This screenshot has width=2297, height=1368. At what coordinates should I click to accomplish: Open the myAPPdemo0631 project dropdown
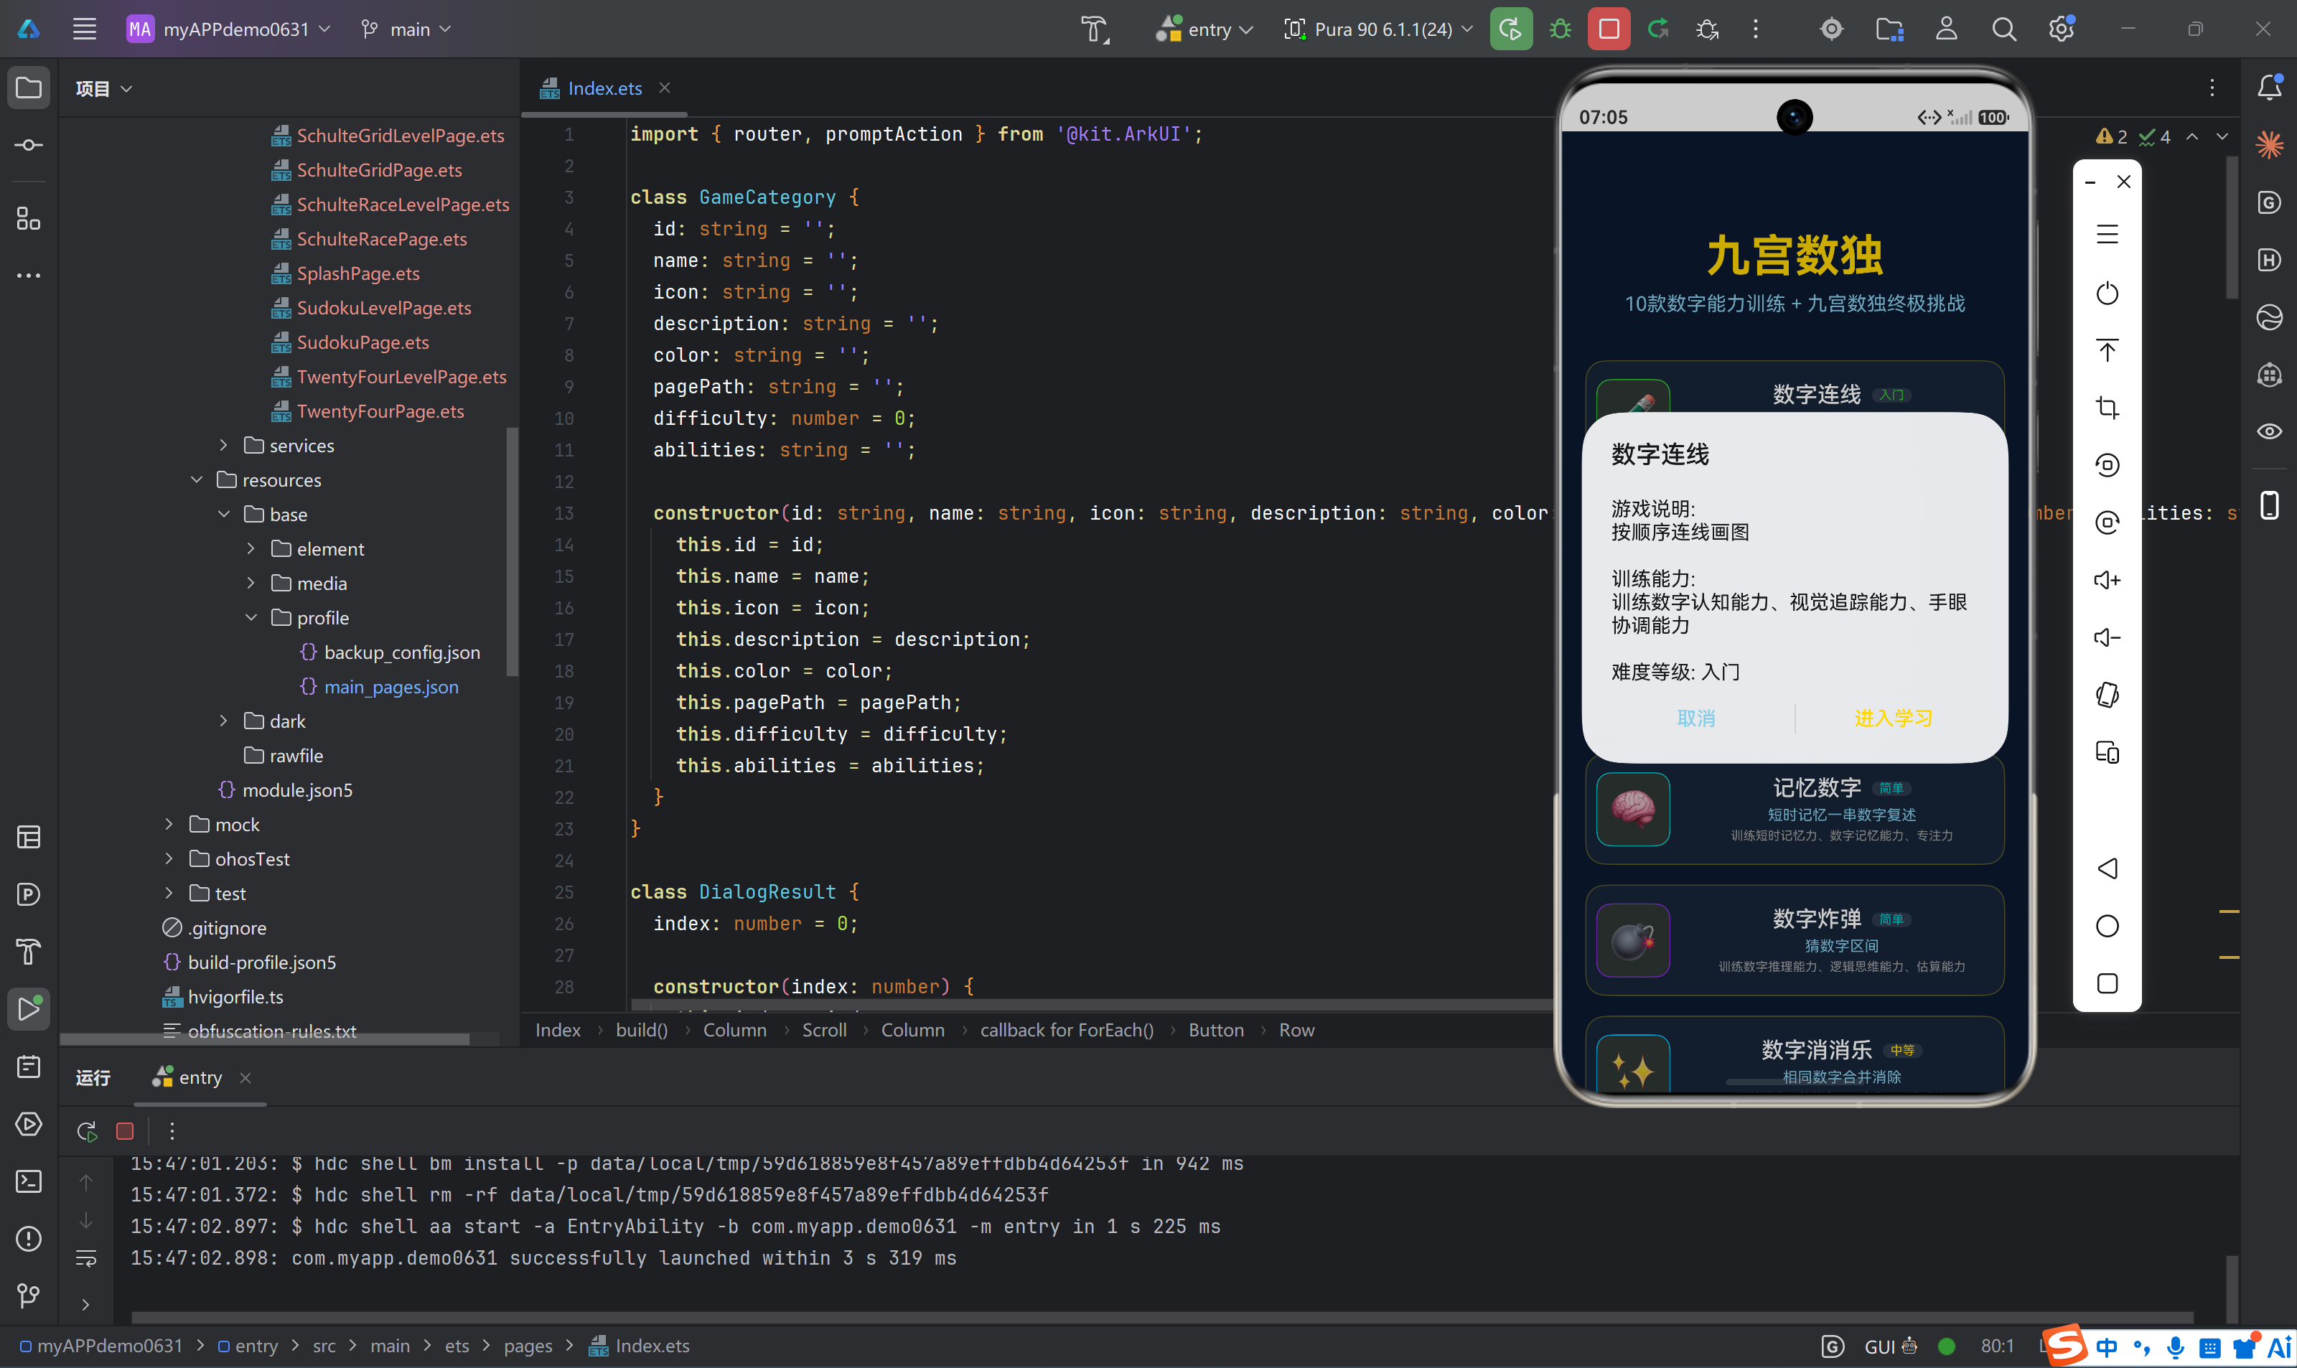click(x=228, y=29)
